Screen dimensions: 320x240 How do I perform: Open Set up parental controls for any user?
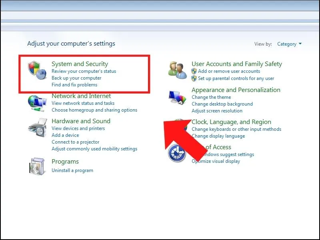coord(236,78)
